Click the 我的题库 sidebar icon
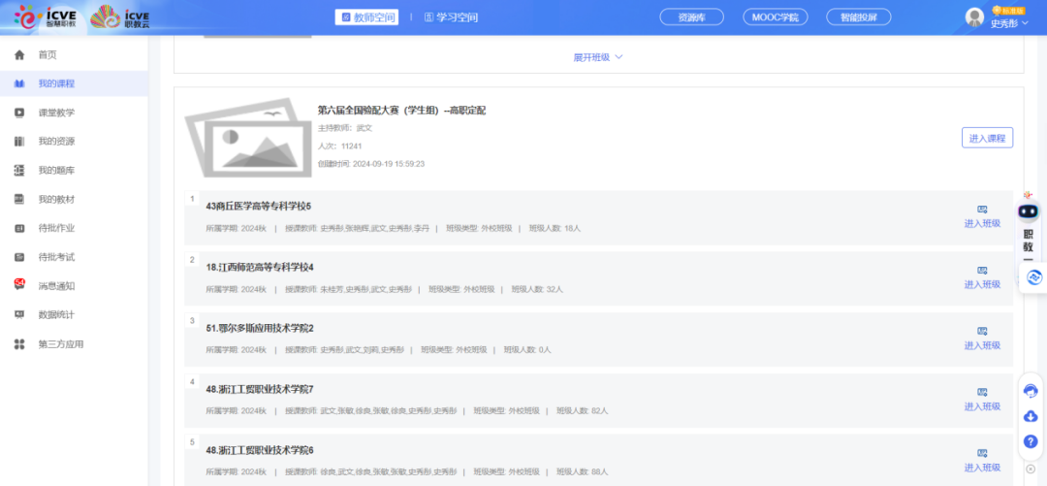Screen dimensions: 1047x486 pyautogui.click(x=19, y=170)
